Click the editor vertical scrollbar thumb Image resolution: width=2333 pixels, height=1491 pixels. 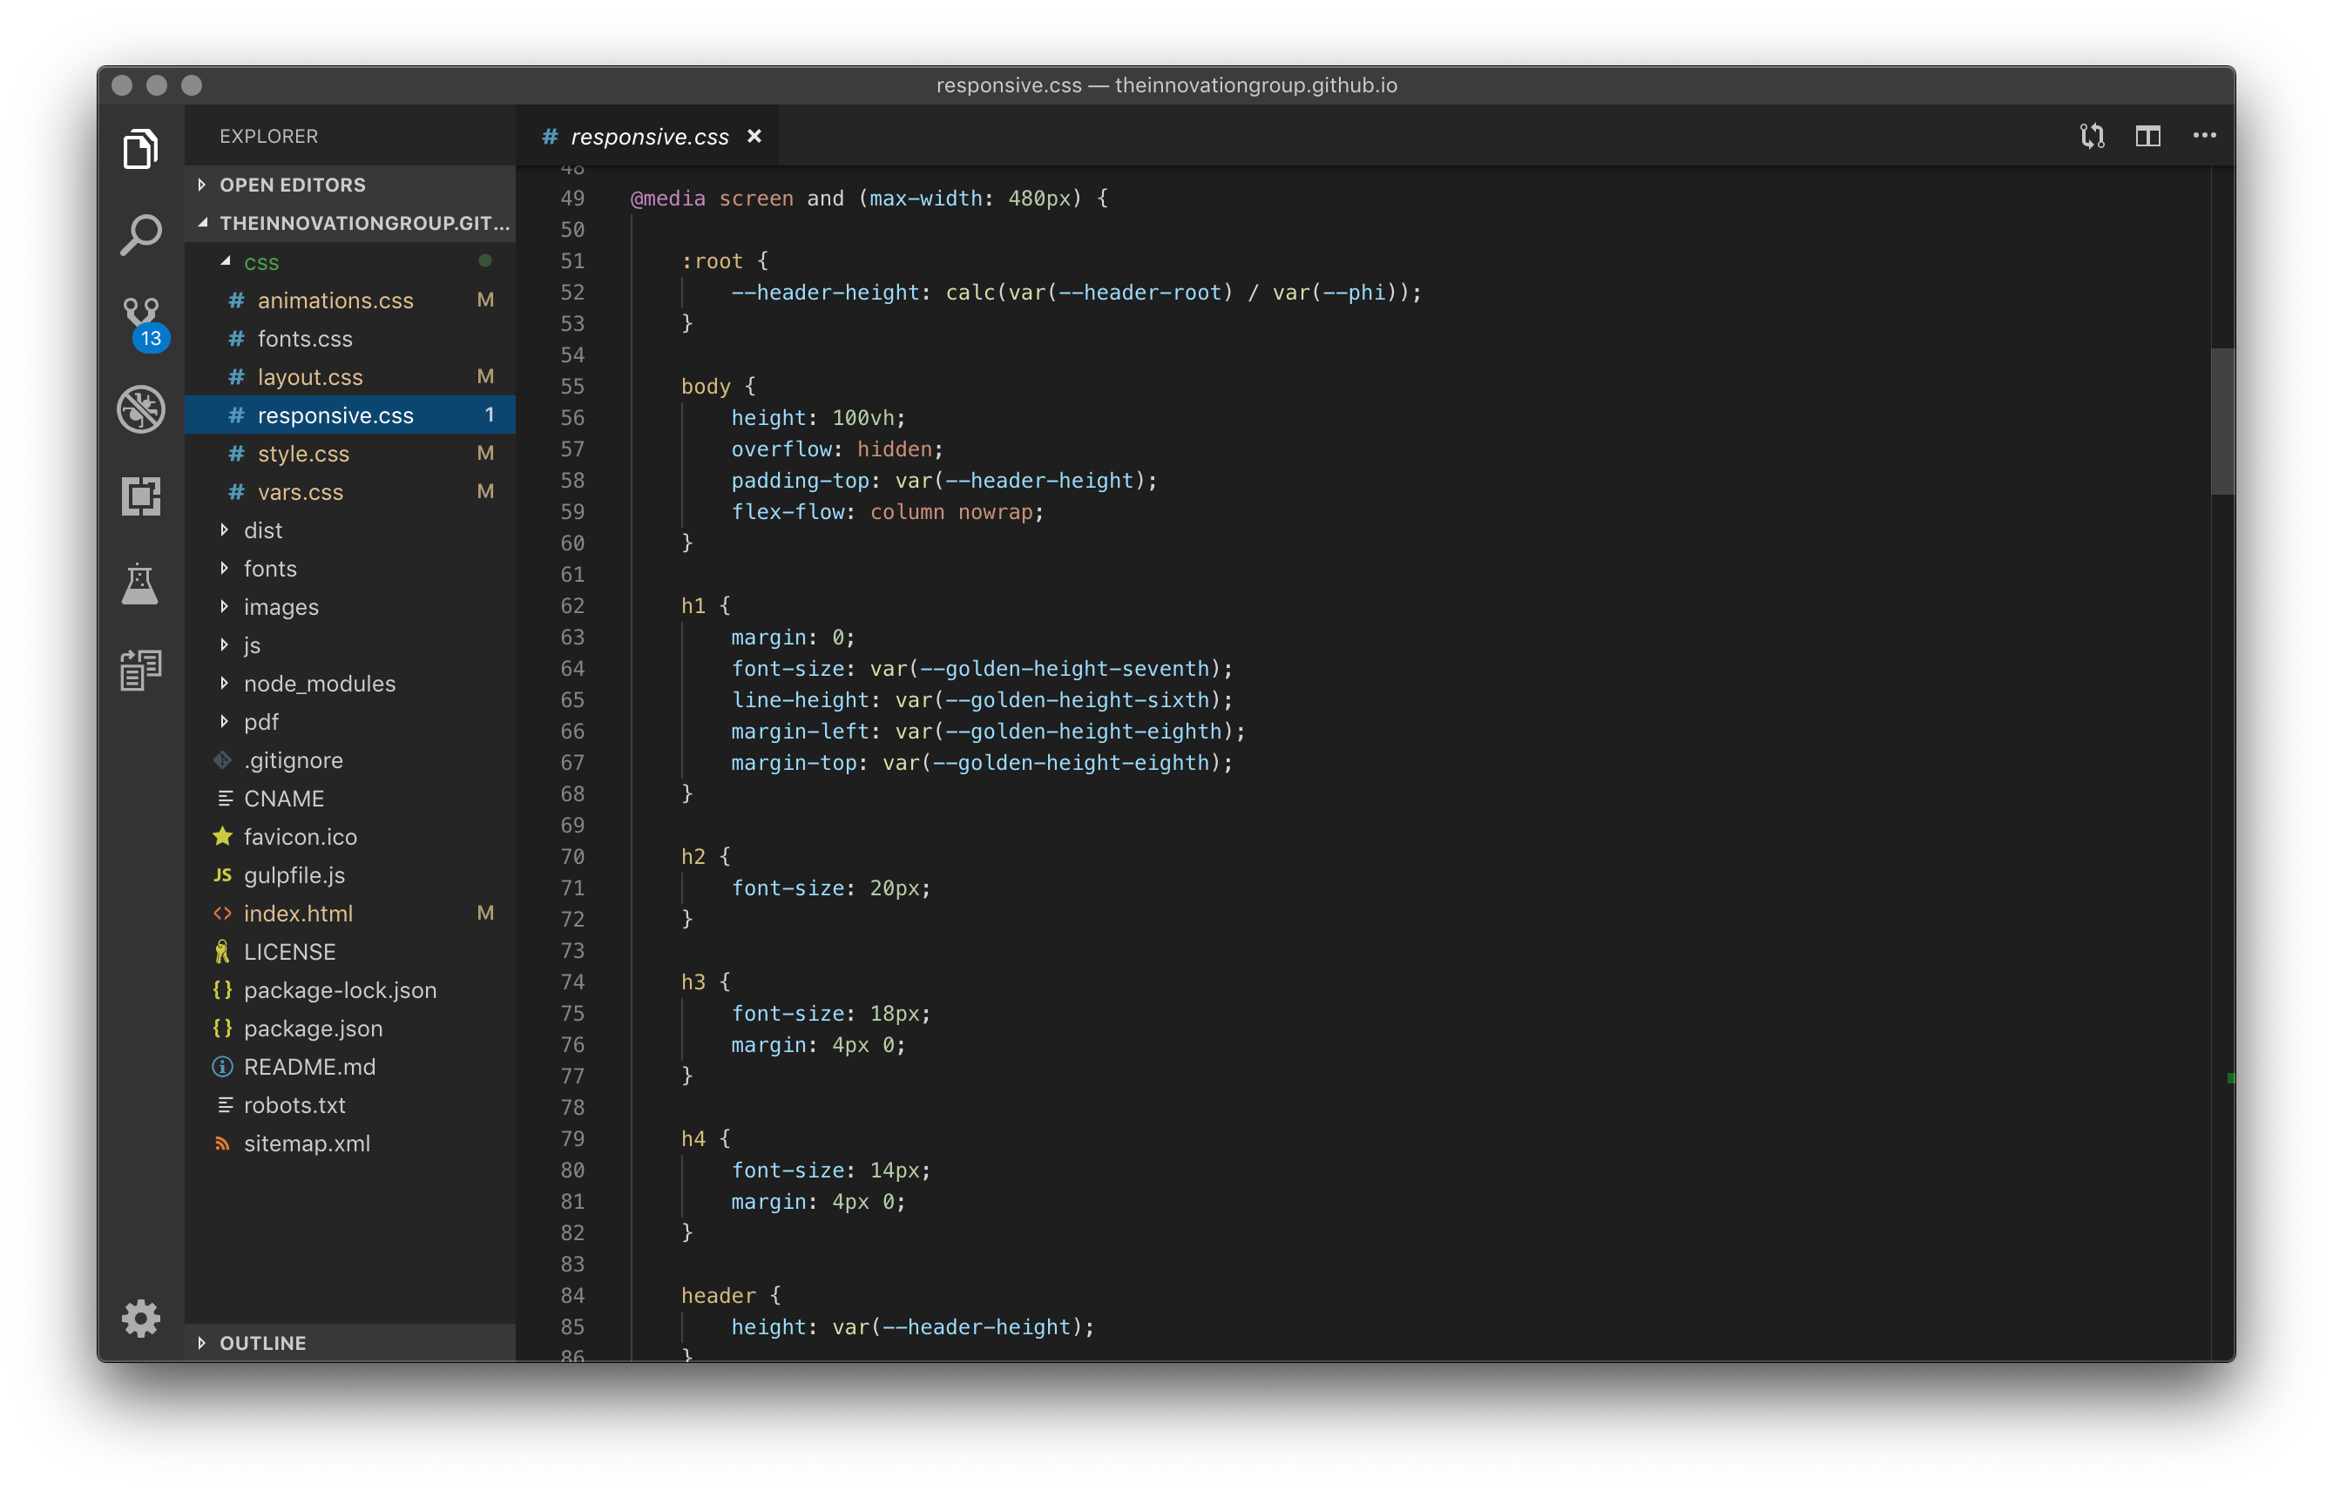2221,422
